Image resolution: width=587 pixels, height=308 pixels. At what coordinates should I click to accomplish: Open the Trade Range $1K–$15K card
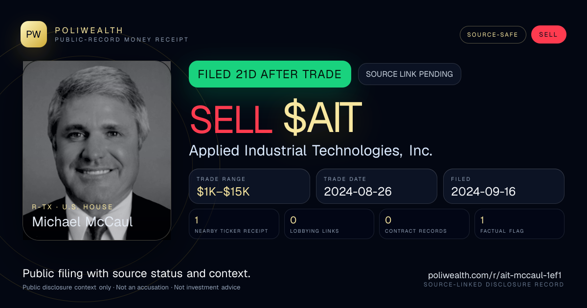point(249,186)
